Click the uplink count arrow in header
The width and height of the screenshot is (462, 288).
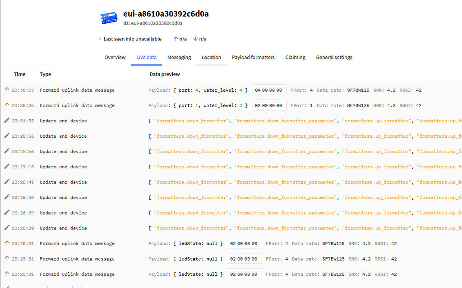(x=176, y=39)
